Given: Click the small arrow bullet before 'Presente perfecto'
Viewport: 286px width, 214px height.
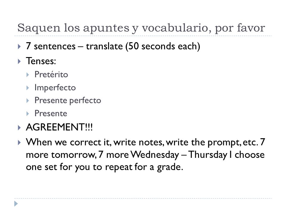Looking at the screenshot, I should tap(28, 101).
